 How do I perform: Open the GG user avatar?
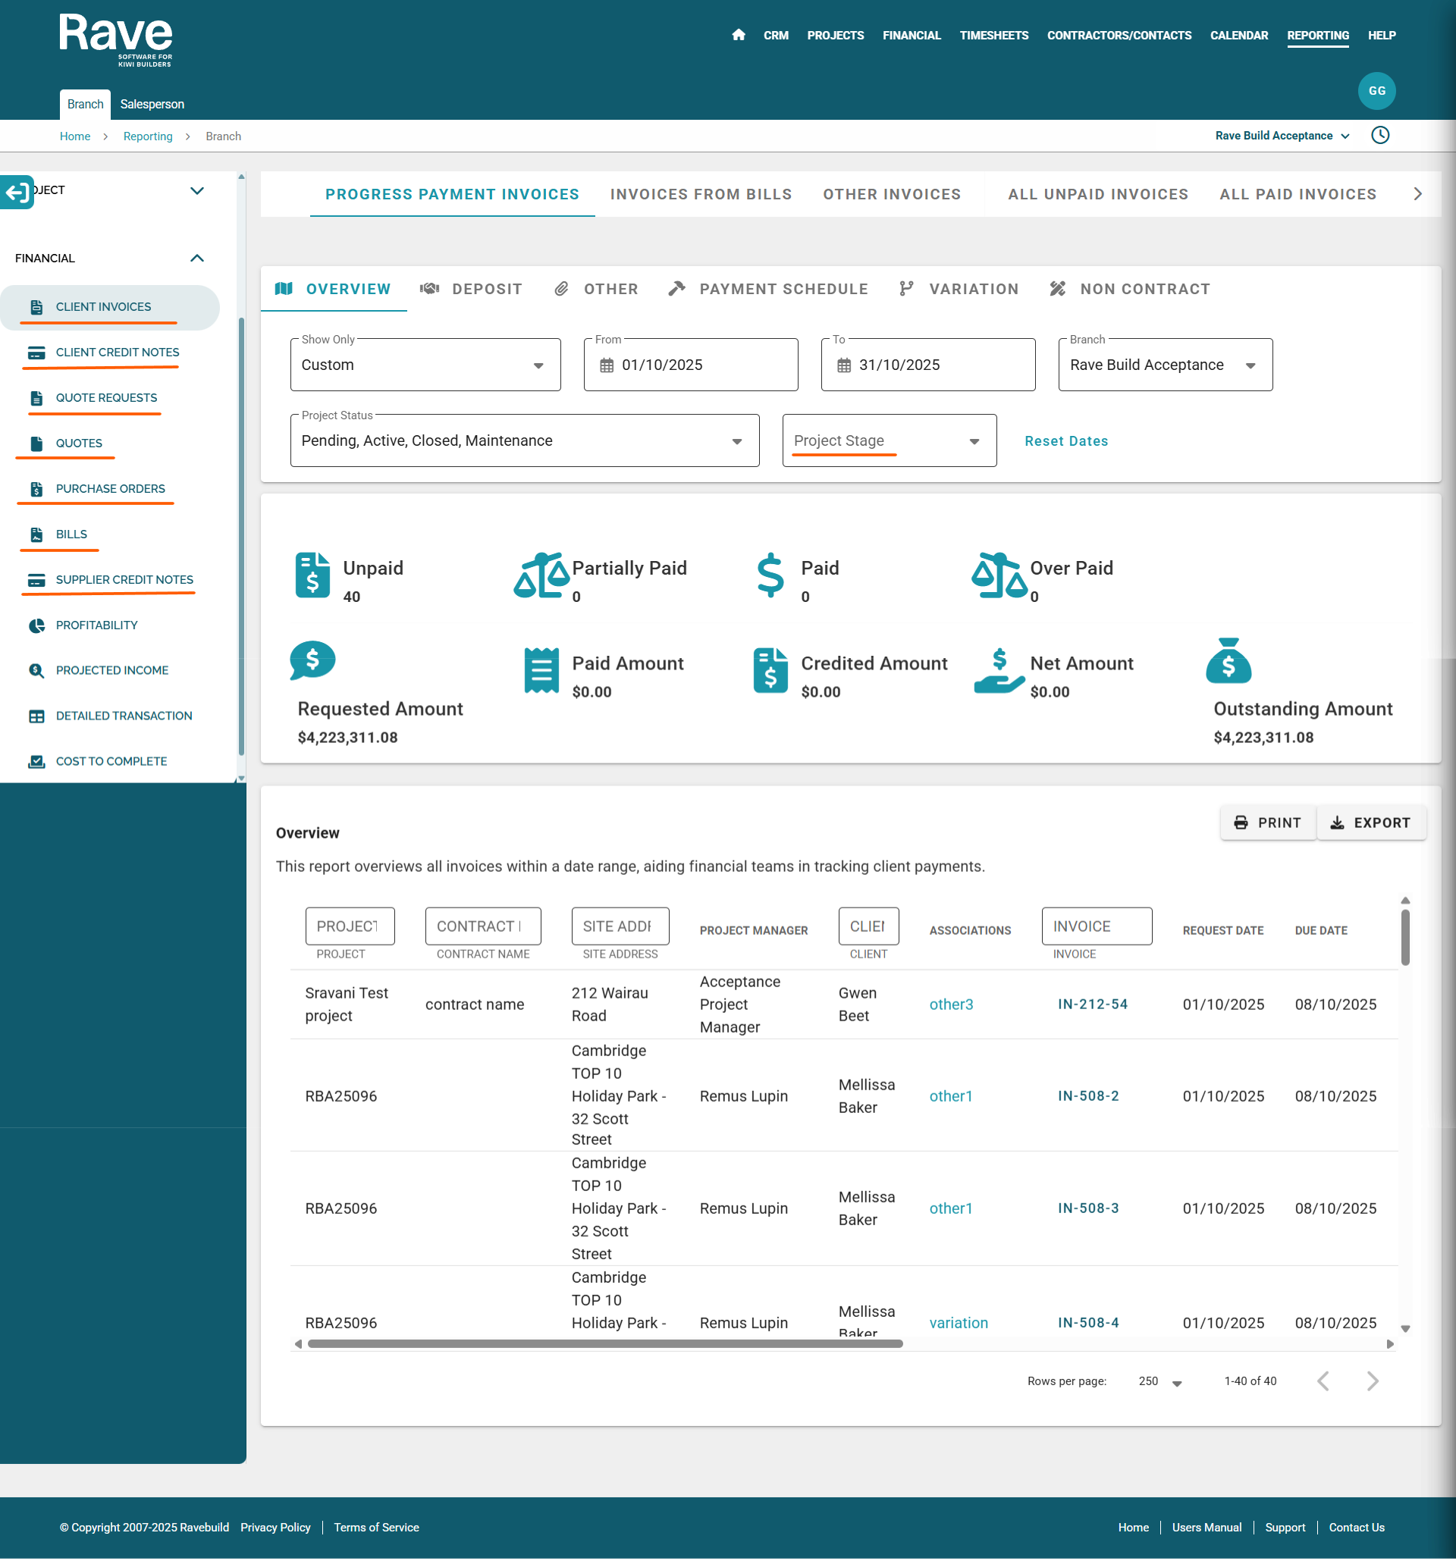(1376, 91)
